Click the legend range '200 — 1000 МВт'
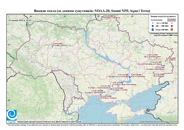This screenshot has height=130, width=184. tap(162, 26)
